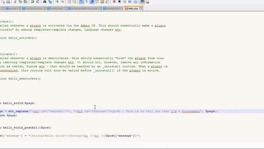Open the user-defined language icon
The height and width of the screenshot is (149, 264).
click(x=97, y=2)
